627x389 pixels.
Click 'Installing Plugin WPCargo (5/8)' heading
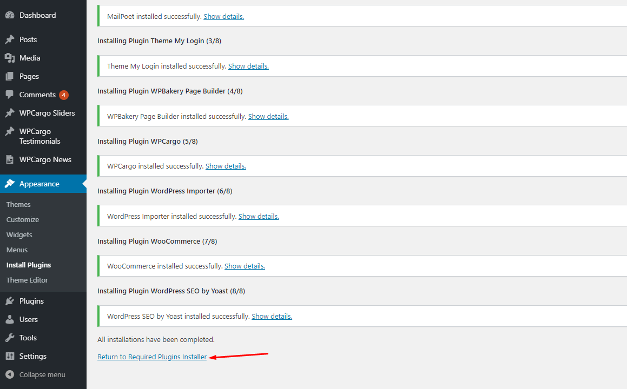[x=148, y=142]
